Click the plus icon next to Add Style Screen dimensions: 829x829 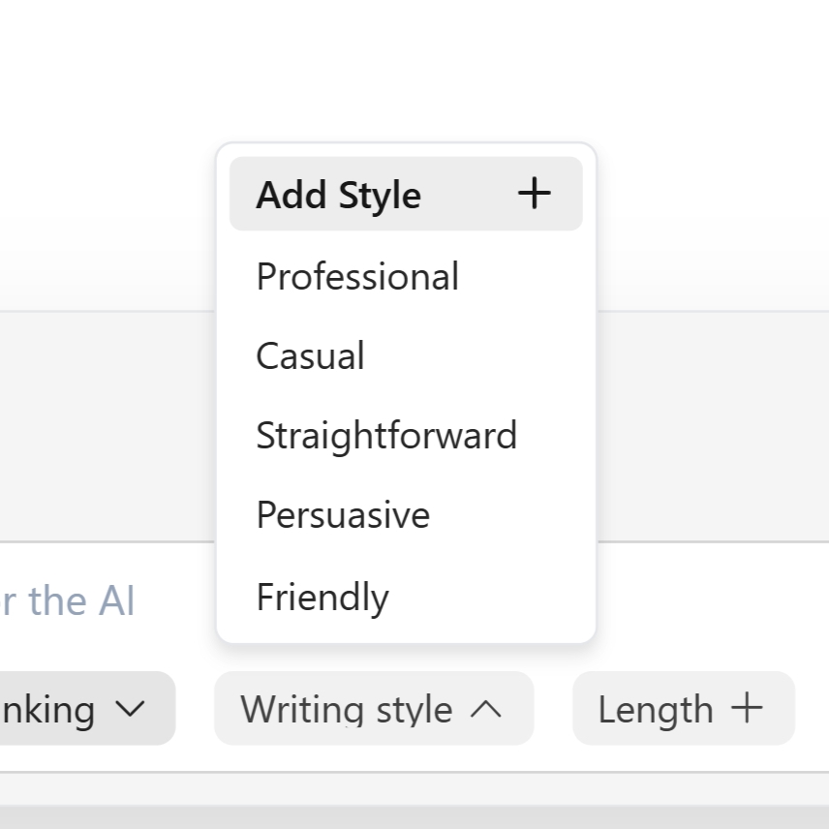534,194
